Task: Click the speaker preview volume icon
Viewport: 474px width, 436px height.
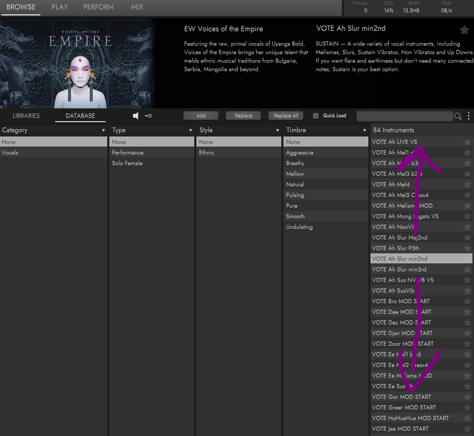Action: point(135,116)
